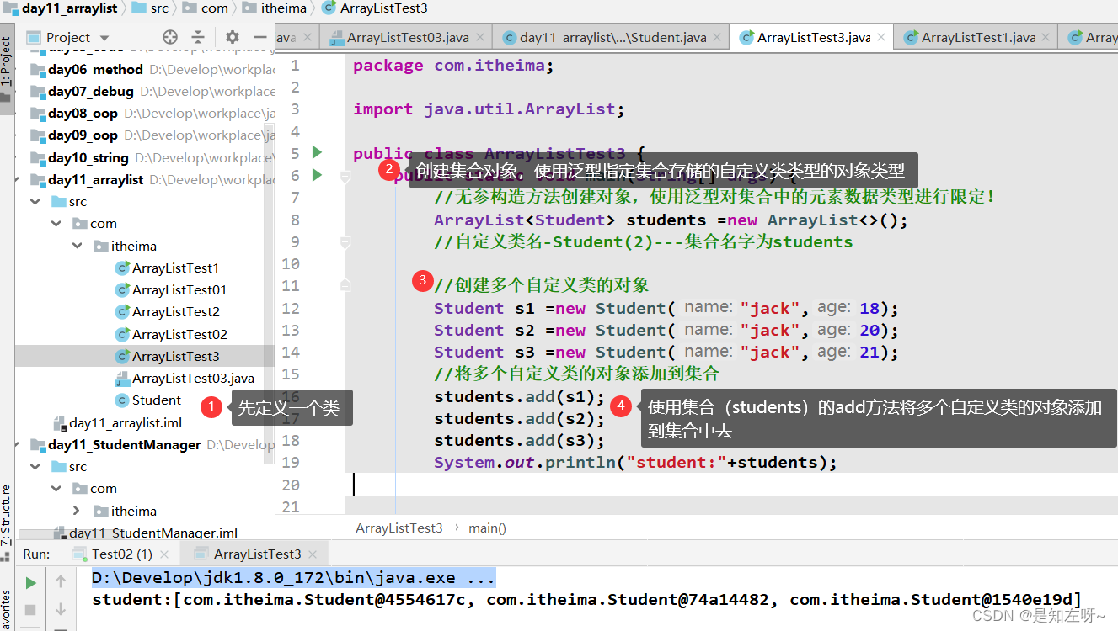The width and height of the screenshot is (1118, 631).
Task: Open the Project panel settings gear
Action: [x=233, y=37]
